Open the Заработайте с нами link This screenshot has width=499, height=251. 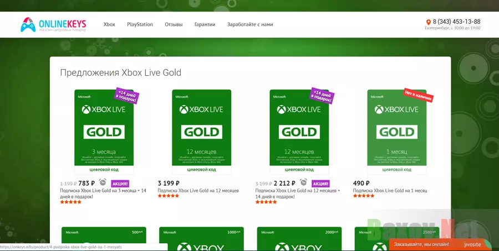click(x=250, y=24)
